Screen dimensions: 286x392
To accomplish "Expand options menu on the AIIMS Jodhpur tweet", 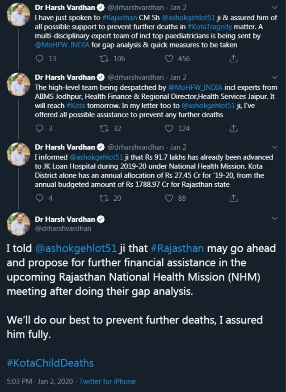I will tap(275, 77).
